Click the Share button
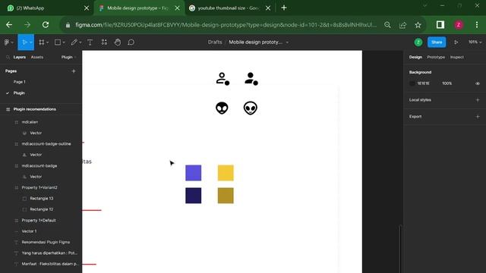The image size is (486, 273). 437,42
